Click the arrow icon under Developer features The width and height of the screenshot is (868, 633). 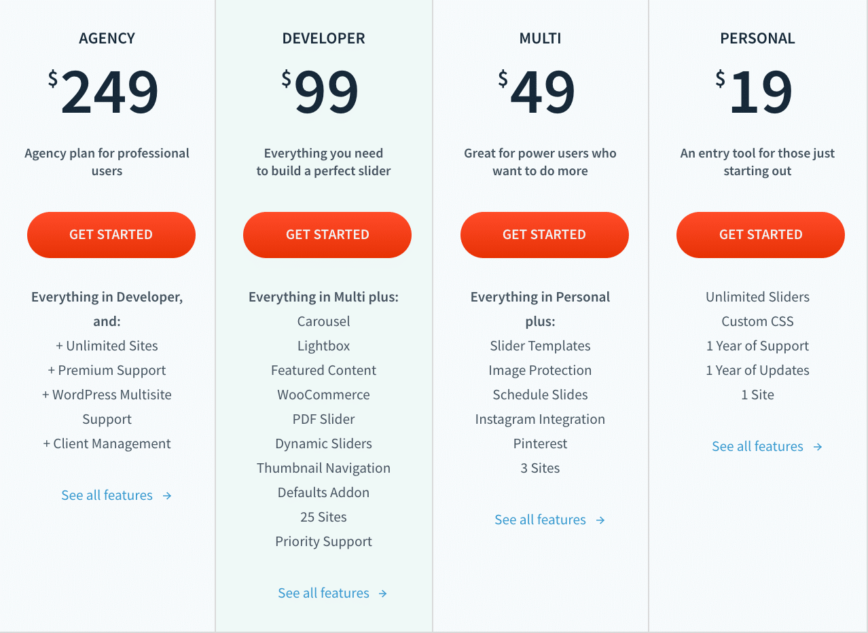coord(383,594)
